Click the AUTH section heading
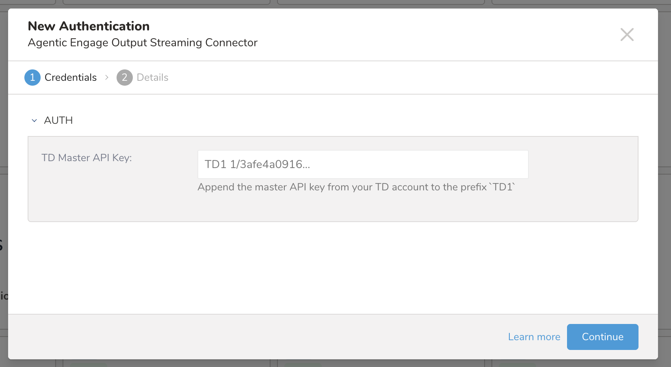Viewport: 671px width, 367px height. [58, 121]
